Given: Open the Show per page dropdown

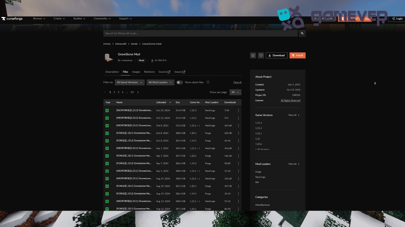Looking at the screenshot, I should coord(235,92).
